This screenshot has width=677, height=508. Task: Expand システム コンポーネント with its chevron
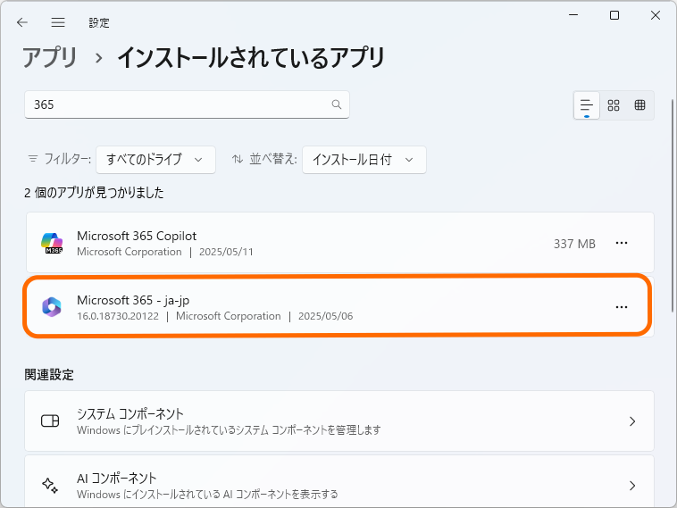pyautogui.click(x=632, y=421)
